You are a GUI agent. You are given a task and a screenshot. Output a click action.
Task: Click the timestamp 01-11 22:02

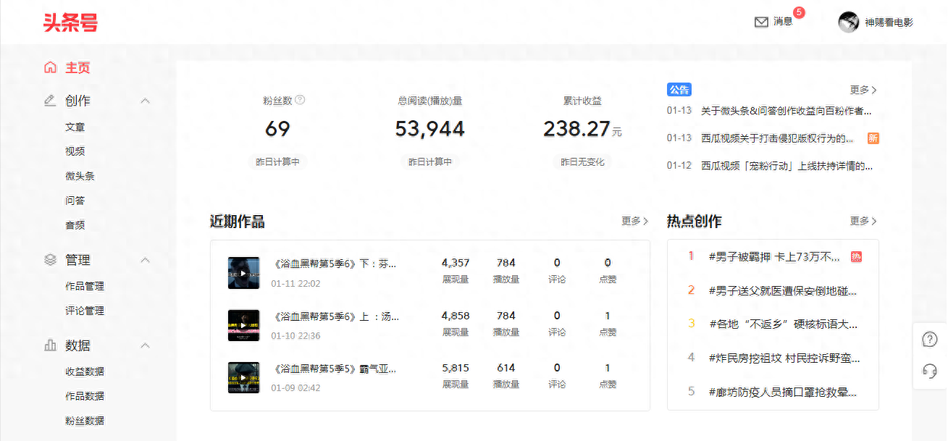(x=295, y=283)
